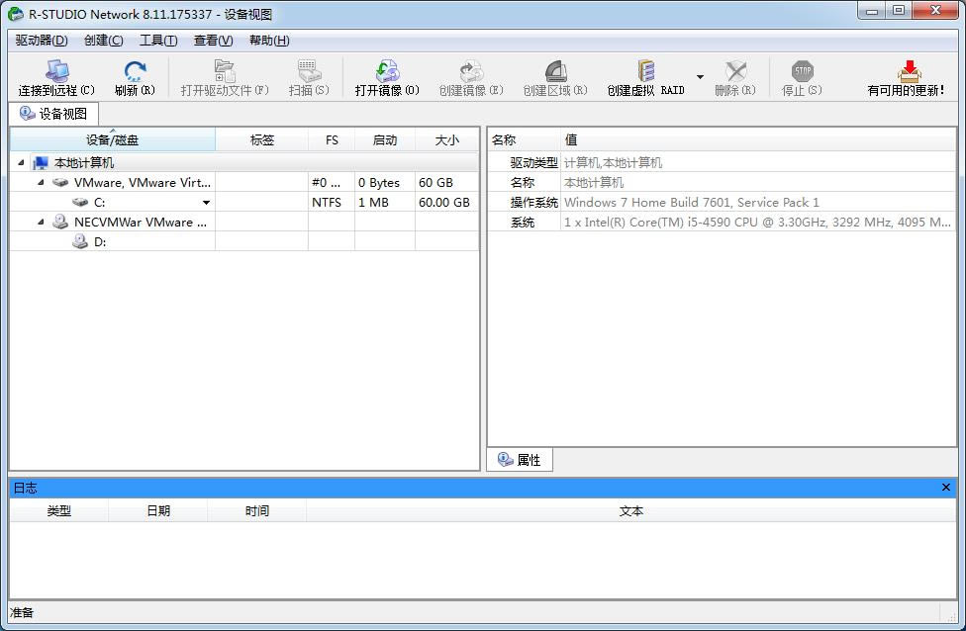
Task: Click the 时间 log column header
Action: pyautogui.click(x=257, y=511)
